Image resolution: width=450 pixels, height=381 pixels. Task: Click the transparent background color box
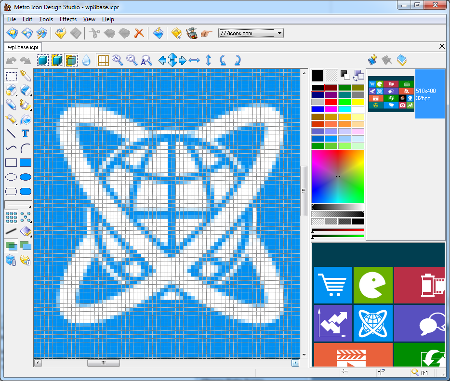pos(331,76)
